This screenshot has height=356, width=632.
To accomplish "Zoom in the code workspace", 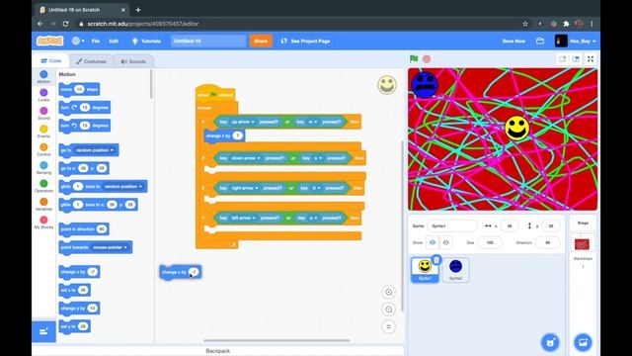I will coord(388,292).
